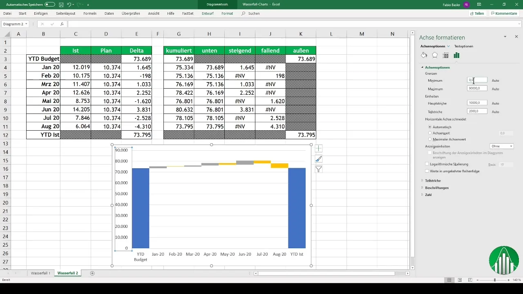This screenshot has height=294, width=523.
Task: Click the Save disk icon
Action: tap(61, 4)
